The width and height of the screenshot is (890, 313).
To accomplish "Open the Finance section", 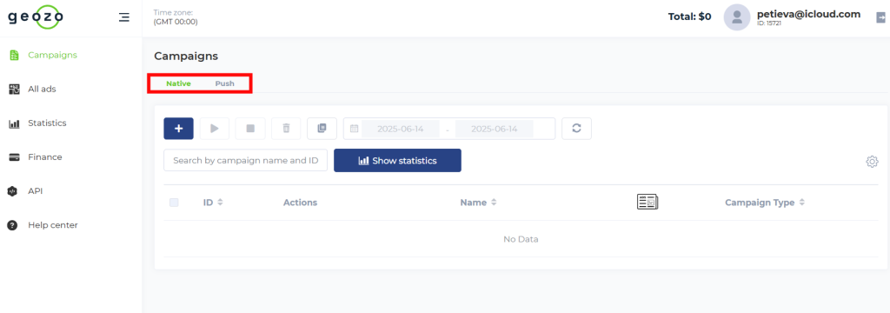I will pos(45,156).
